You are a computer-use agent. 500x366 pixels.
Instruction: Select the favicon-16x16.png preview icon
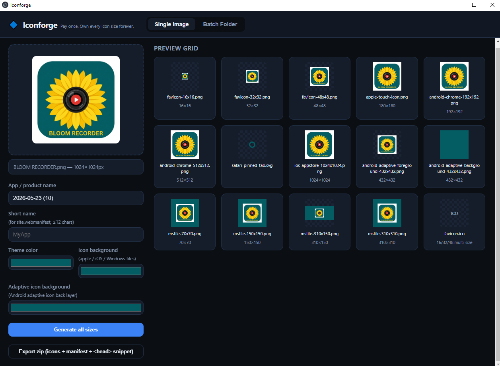[x=185, y=76]
